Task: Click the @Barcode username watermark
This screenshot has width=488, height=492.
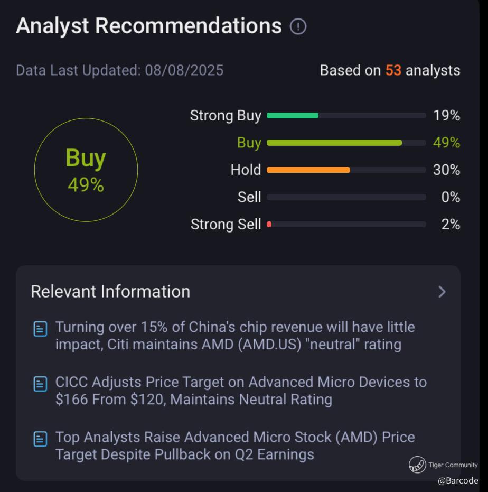Action: 457,480
